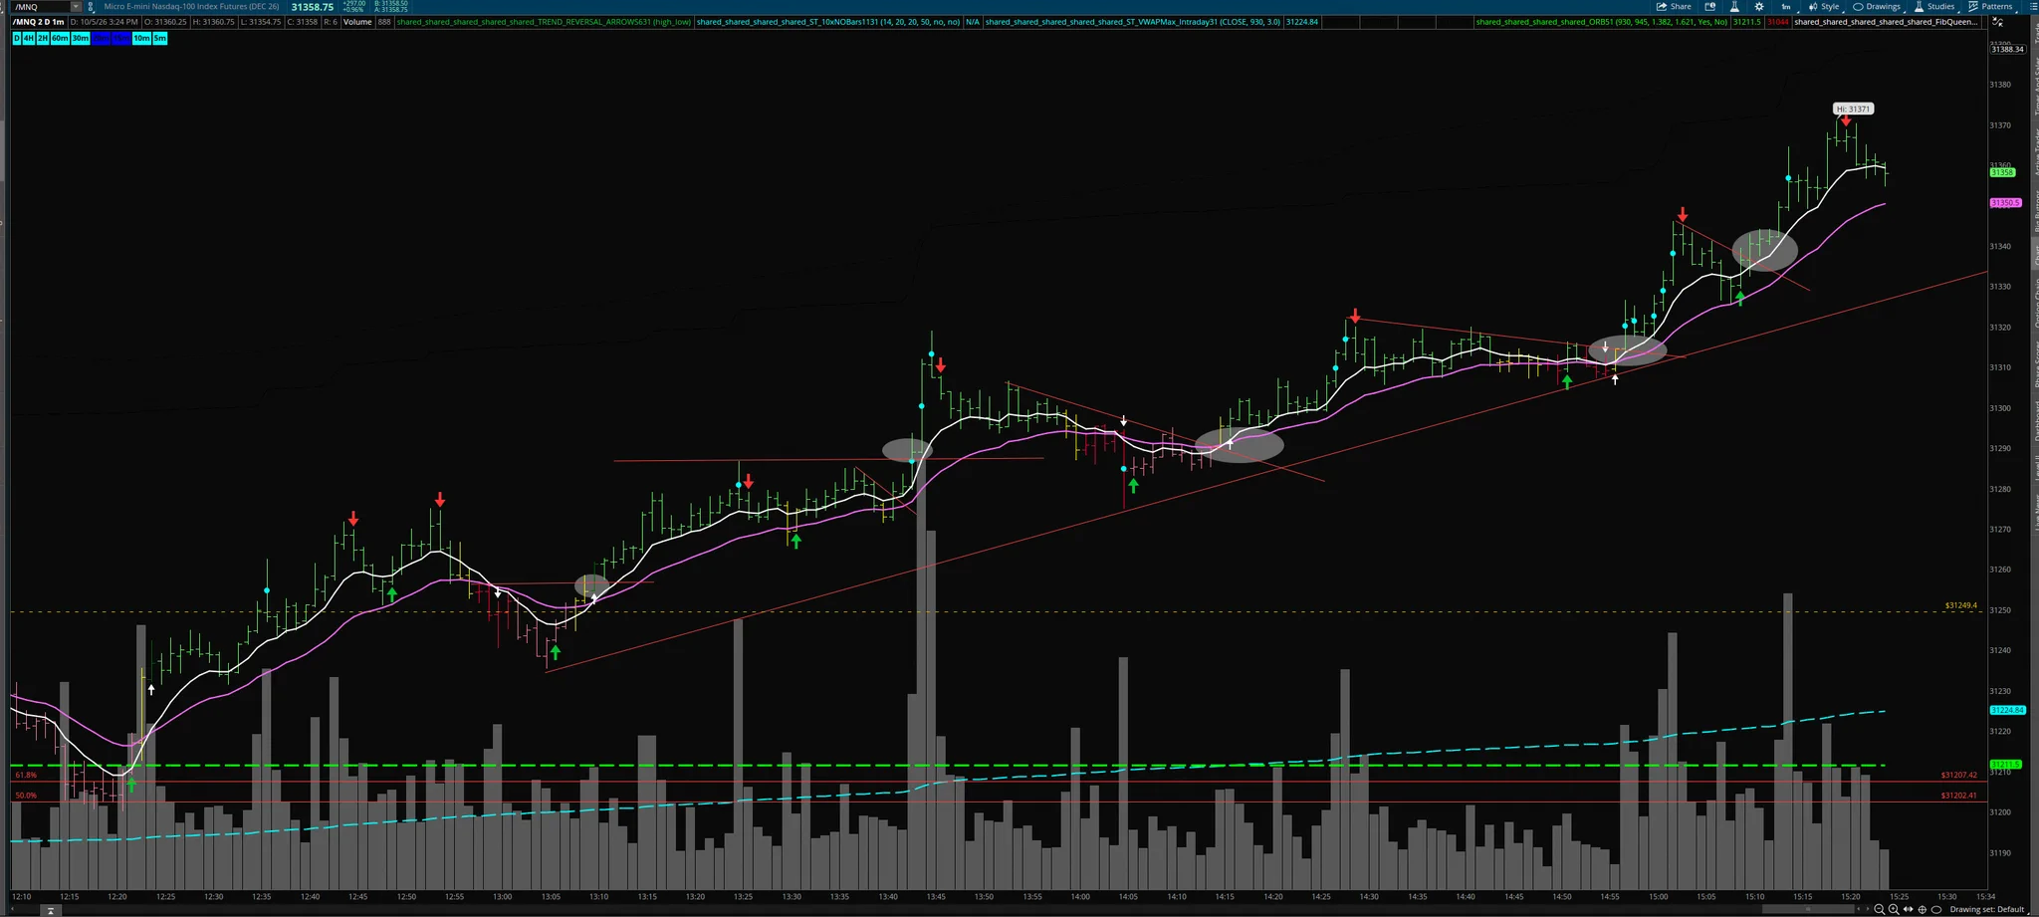This screenshot has width=2039, height=917.
Task: Click the collapse arrow icon at the bottom left
Action: coord(50,910)
